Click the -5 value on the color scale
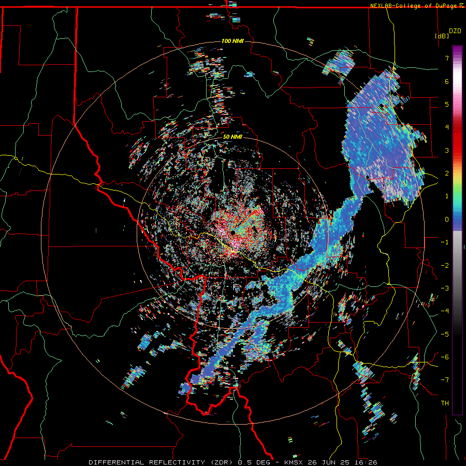Viewport: 466px width, 466px height. pos(445,334)
